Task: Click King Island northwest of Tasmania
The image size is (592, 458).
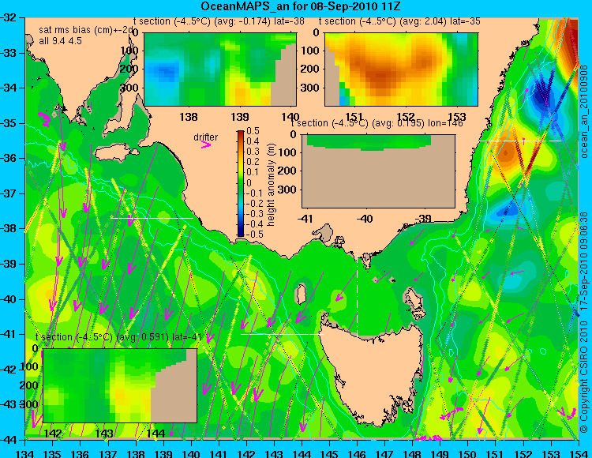Action: [301, 294]
